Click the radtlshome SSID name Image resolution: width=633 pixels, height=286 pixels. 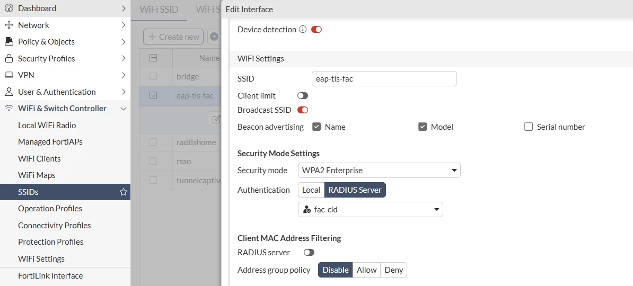point(196,142)
